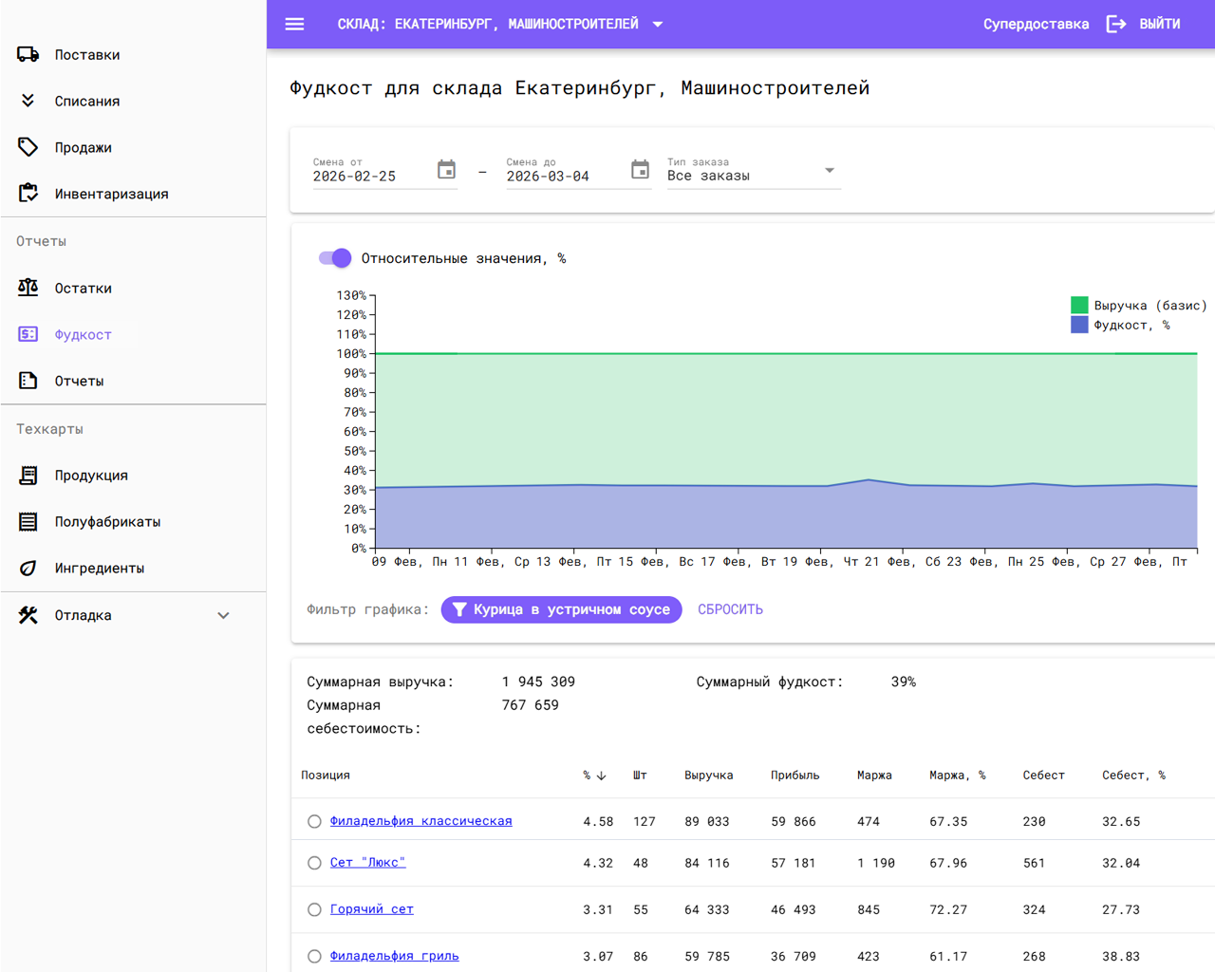Go to Полуфабрикаты in sidebar
This screenshot has height=972, width=1215.
[x=107, y=522]
